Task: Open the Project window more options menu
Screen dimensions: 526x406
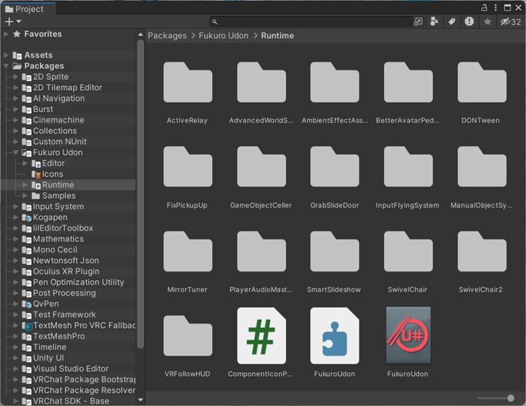Action: 495,7
